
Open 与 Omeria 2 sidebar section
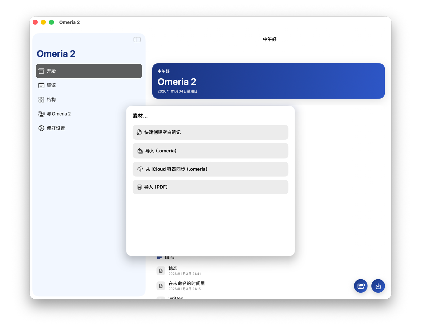click(59, 114)
